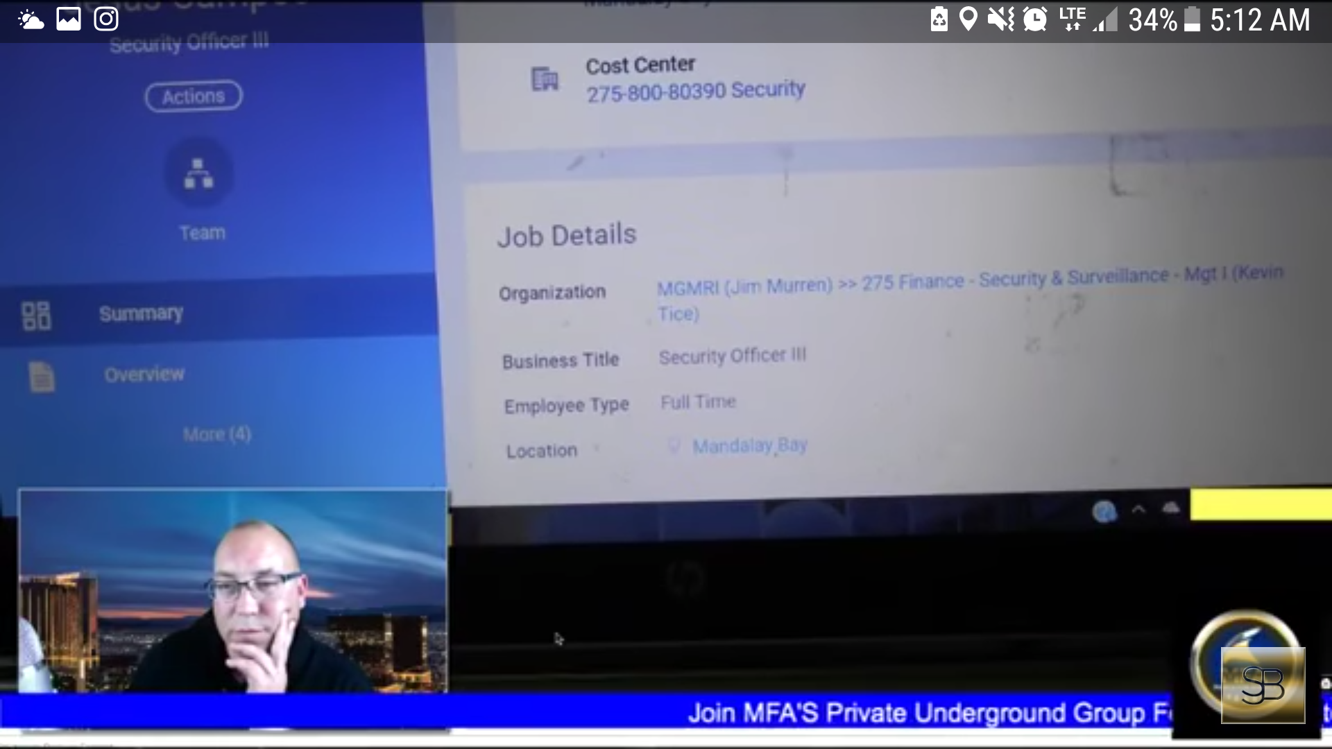
Task: Click the Mandalay Bay location pin icon
Action: point(673,445)
